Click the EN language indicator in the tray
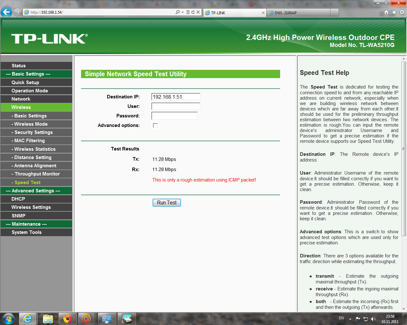 coord(341,318)
